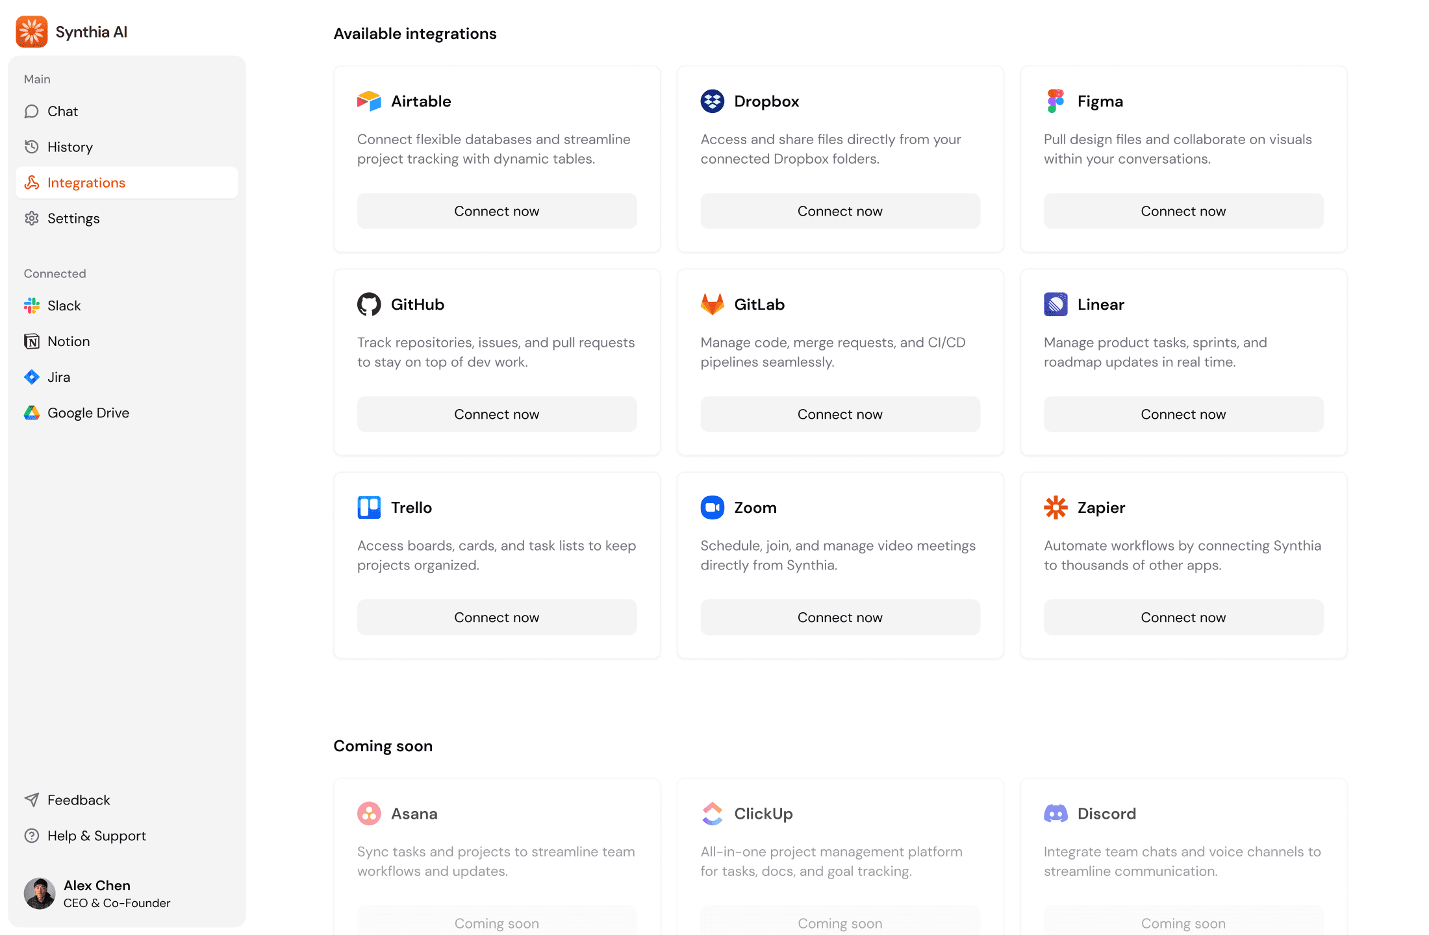The width and height of the screenshot is (1429, 935).
Task: Click the Google Drive icon
Action: 31,412
